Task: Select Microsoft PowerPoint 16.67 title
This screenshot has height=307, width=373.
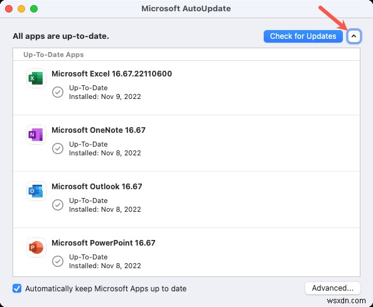Action: [x=104, y=243]
